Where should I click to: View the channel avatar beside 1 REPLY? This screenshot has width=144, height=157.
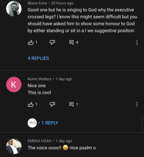[32, 123]
